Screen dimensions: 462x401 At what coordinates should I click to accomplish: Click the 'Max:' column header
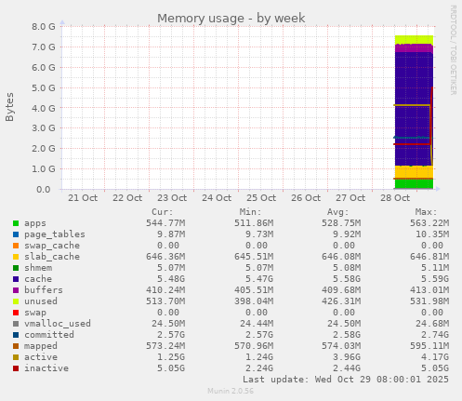[x=426, y=212]
